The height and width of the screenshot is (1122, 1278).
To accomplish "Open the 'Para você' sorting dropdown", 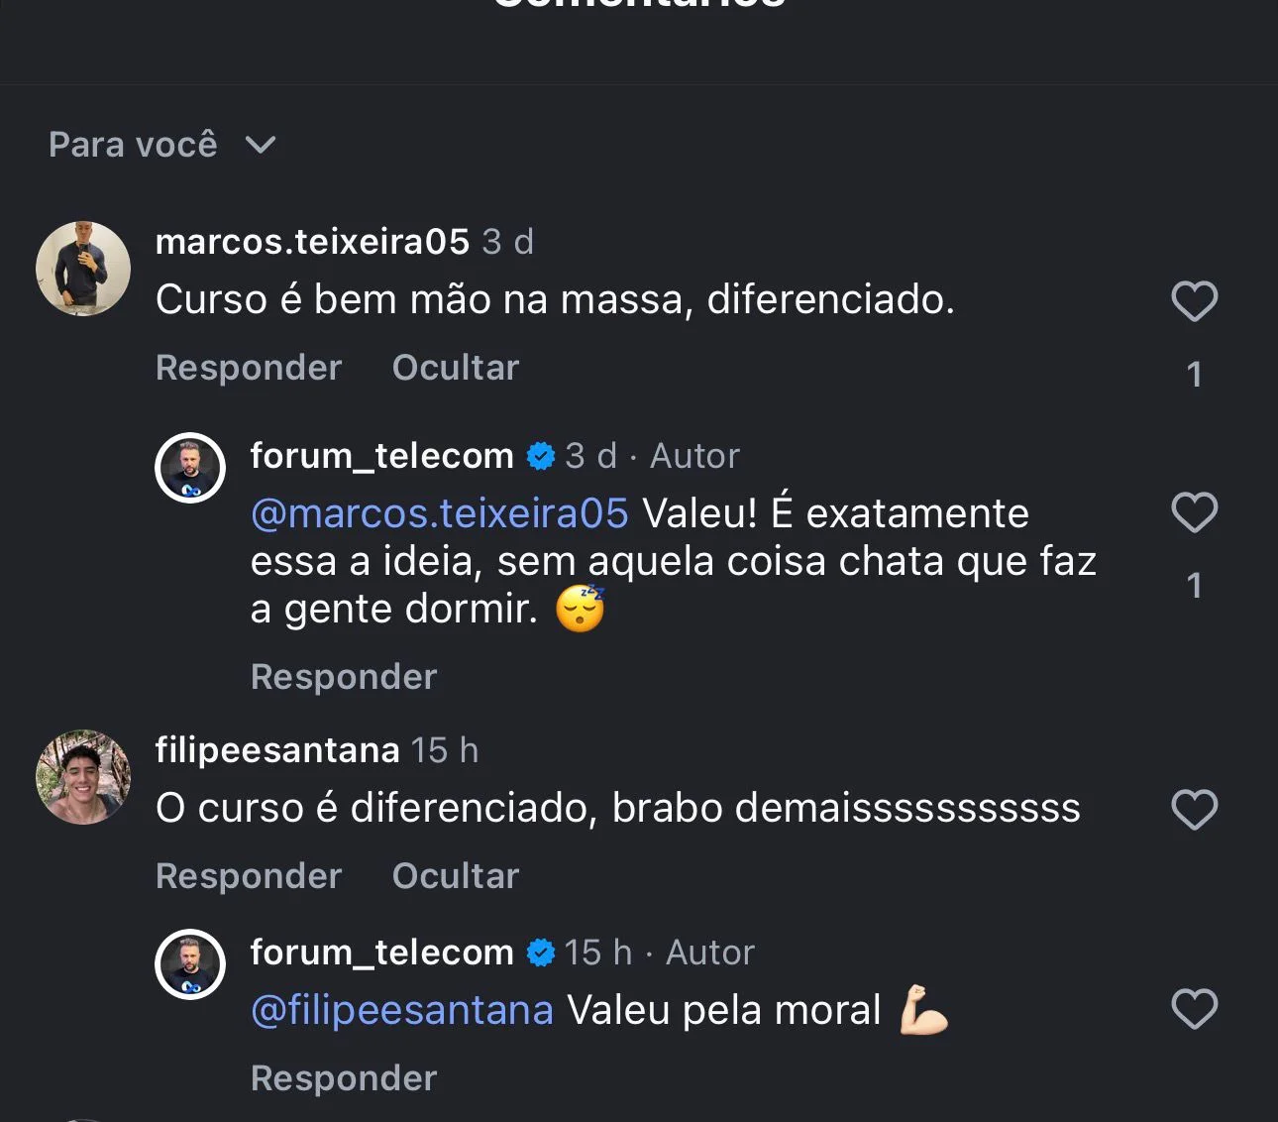I will pos(161,145).
